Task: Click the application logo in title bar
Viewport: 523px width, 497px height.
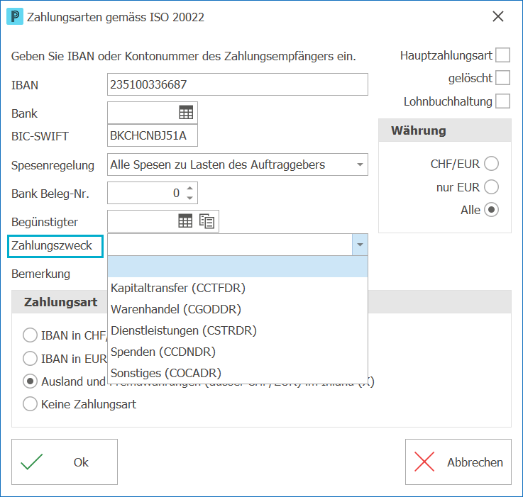Action: (15, 16)
